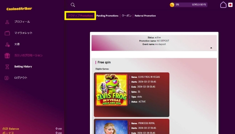235x134 pixels.
Task: Click the LEVEL1: 50 FS label
Action: (x=199, y=5)
